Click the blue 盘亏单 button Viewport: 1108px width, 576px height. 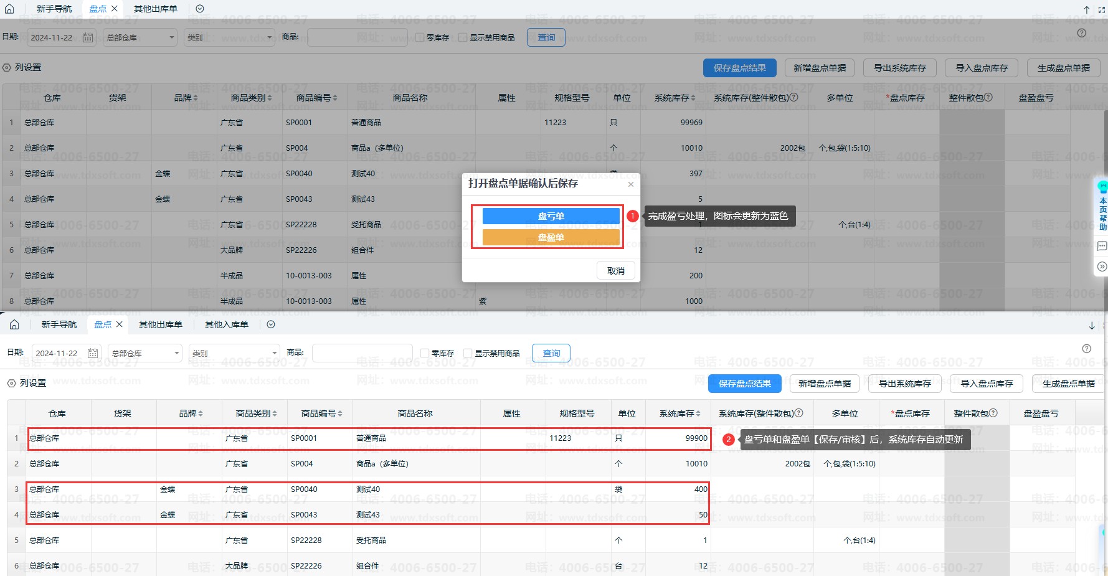pyautogui.click(x=551, y=216)
